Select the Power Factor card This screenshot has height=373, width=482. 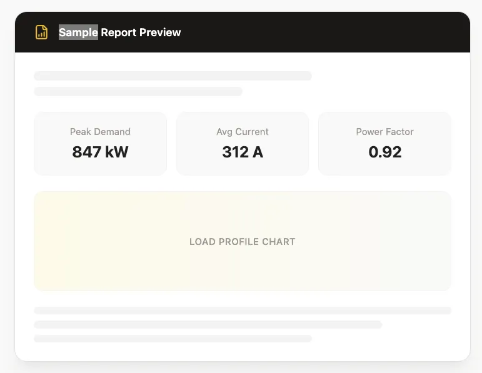385,144
